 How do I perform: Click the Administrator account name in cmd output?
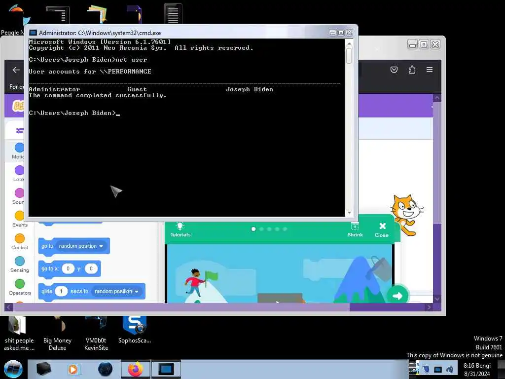(x=54, y=89)
